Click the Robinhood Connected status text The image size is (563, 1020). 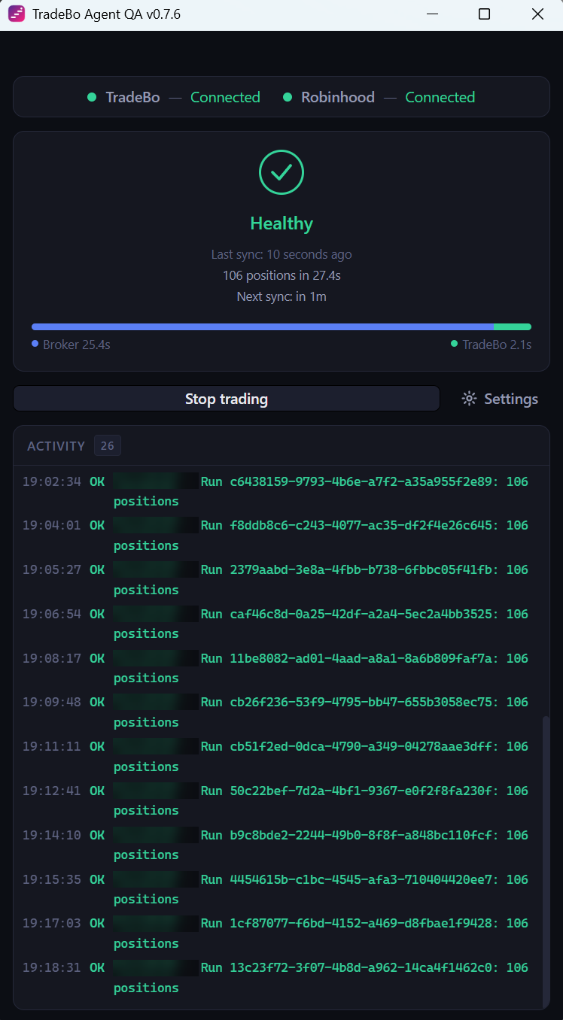coord(440,97)
